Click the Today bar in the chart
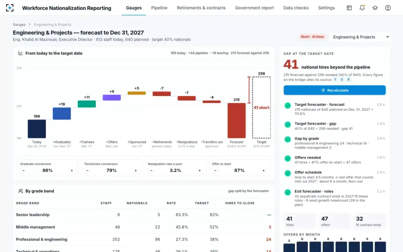 (37, 129)
